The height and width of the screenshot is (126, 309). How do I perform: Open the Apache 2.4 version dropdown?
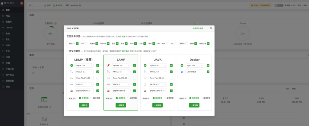pyautogui.click(x=122, y=65)
